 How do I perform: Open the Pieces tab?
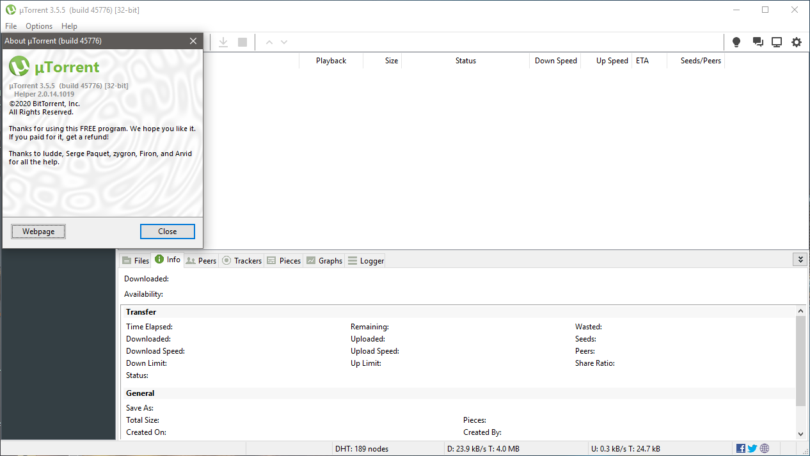click(x=283, y=260)
